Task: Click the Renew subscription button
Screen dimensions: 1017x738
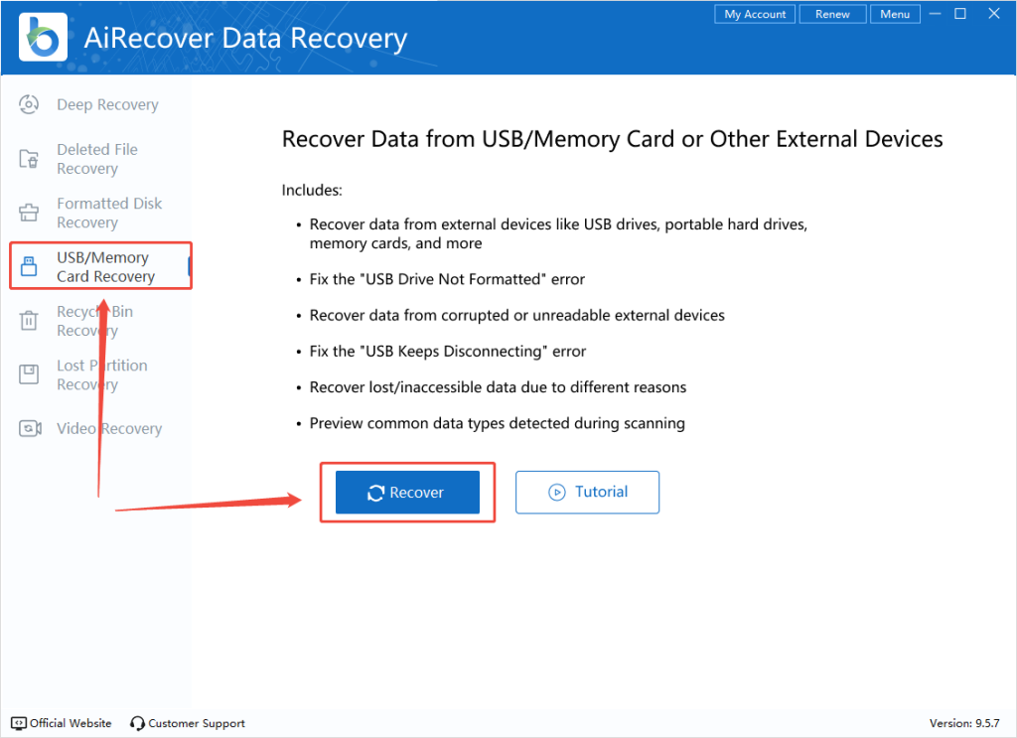Action: 832,14
